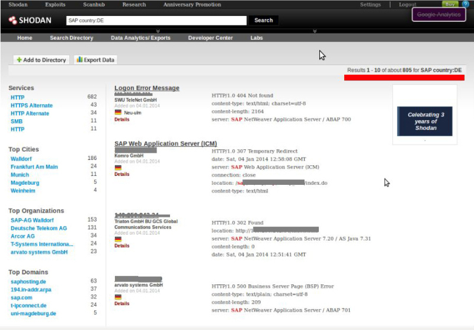Filter by 194.in-addr.arpa domain
The width and height of the screenshot is (474, 330).
point(31,290)
